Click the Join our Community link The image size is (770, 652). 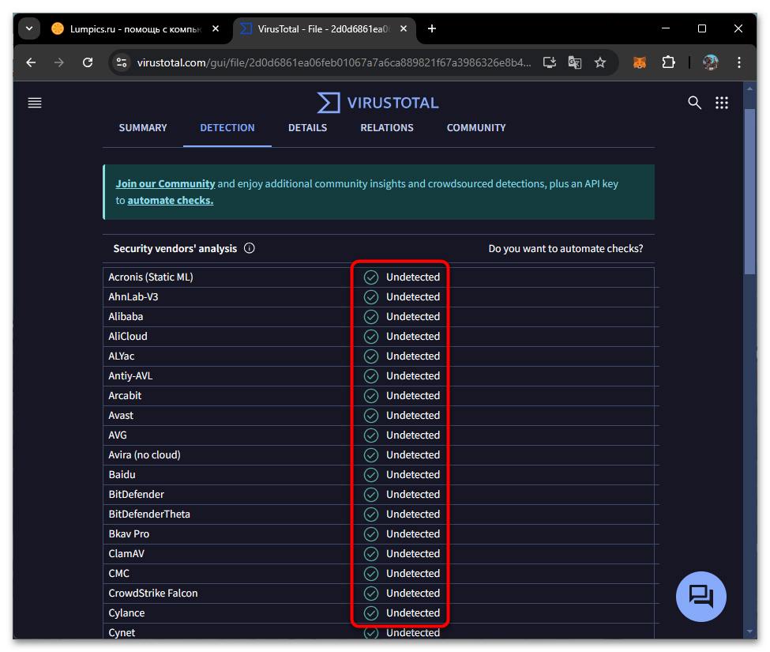165,183
